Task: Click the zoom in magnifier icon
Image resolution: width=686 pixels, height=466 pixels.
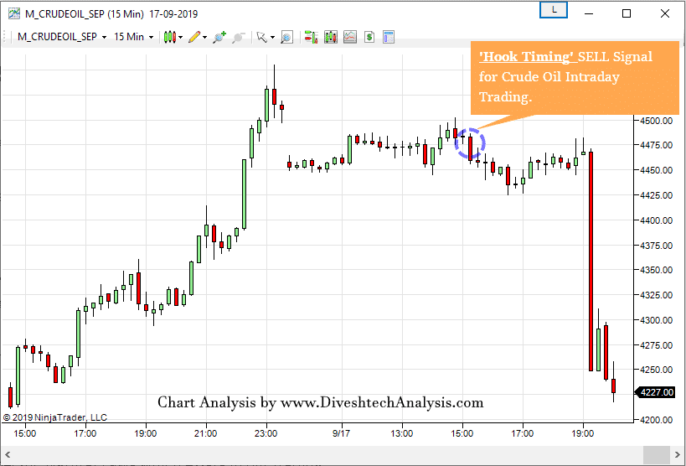Action: 219,37
